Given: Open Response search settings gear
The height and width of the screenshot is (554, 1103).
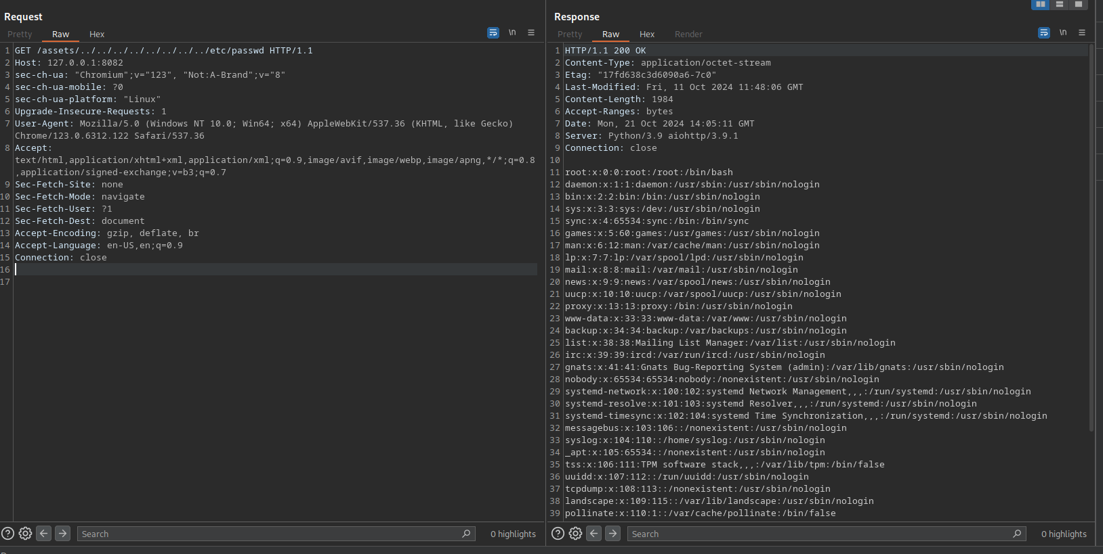Looking at the screenshot, I should [575, 533].
